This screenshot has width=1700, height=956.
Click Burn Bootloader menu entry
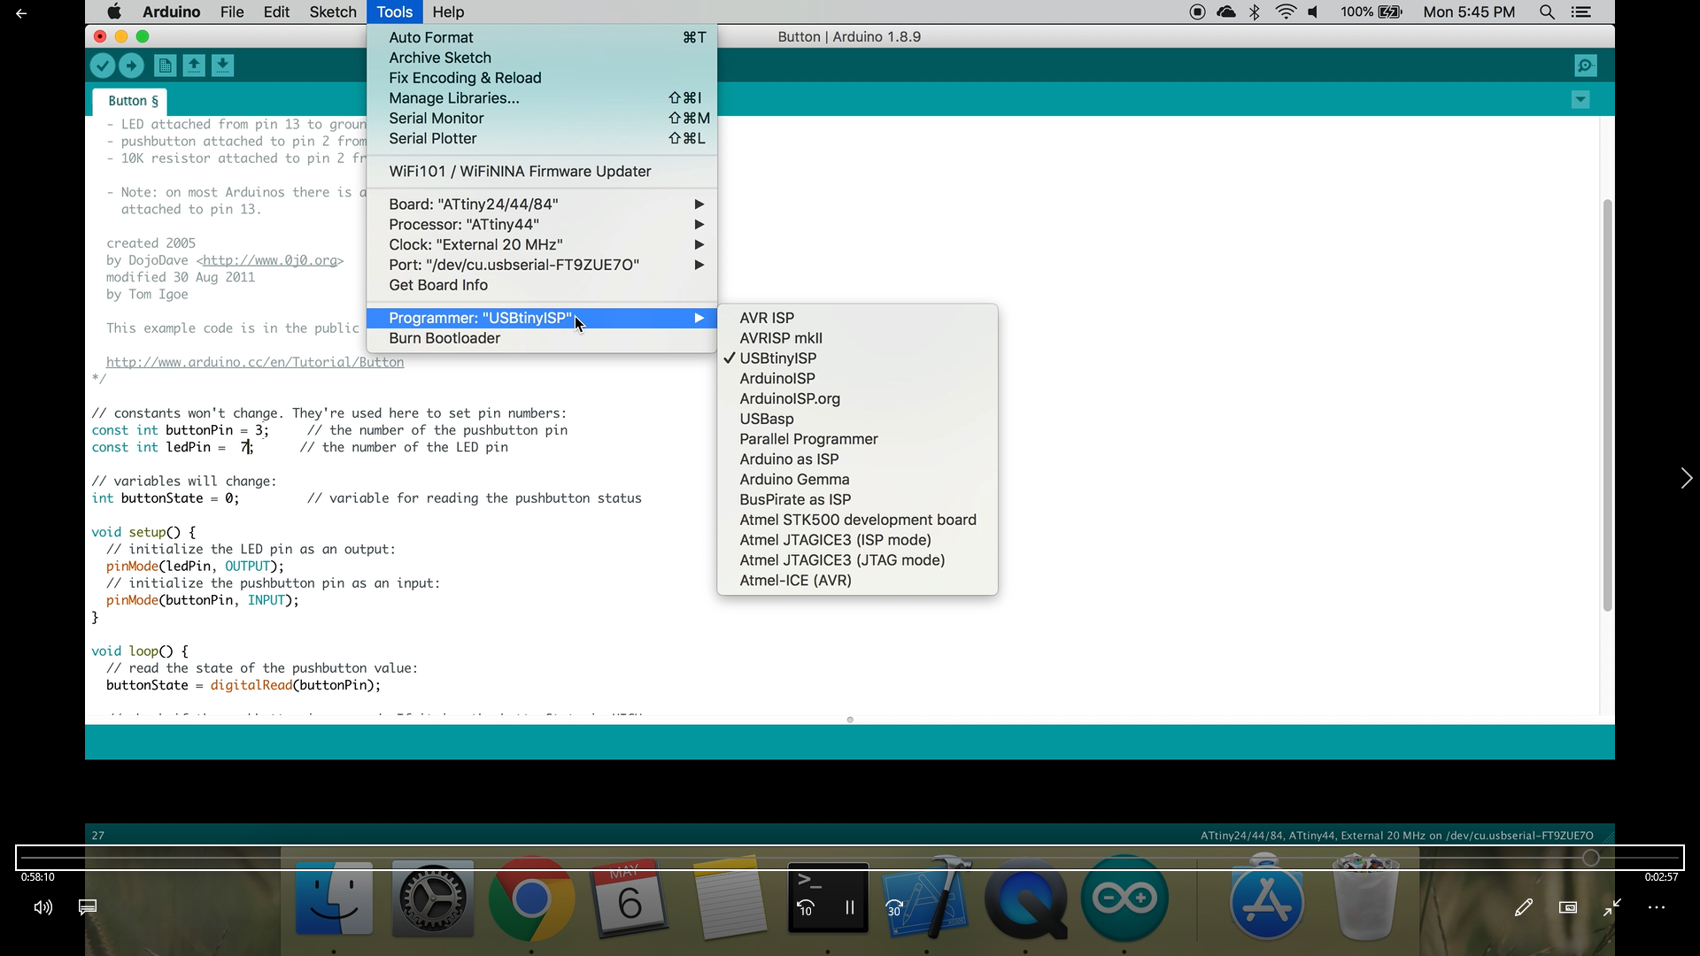click(x=444, y=338)
